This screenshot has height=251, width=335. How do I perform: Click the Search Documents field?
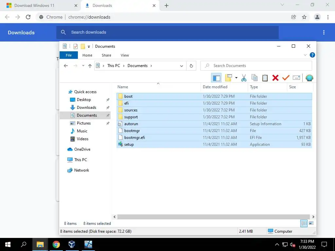tap(256, 66)
